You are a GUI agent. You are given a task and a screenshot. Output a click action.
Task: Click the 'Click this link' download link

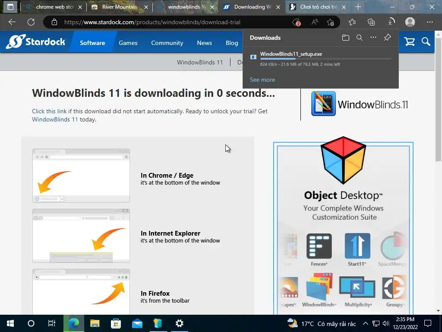click(x=49, y=111)
